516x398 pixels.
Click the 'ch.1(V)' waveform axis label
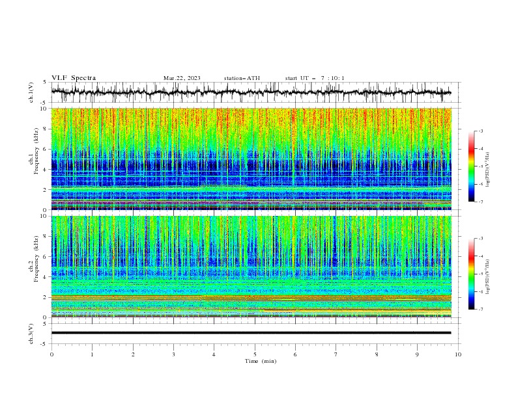(x=31, y=92)
